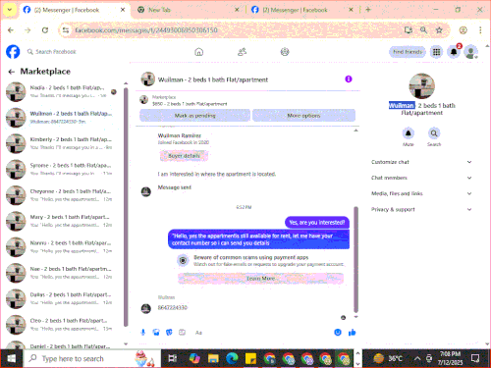Show hidden system tray icons
The image size is (491, 368).
pos(417,358)
